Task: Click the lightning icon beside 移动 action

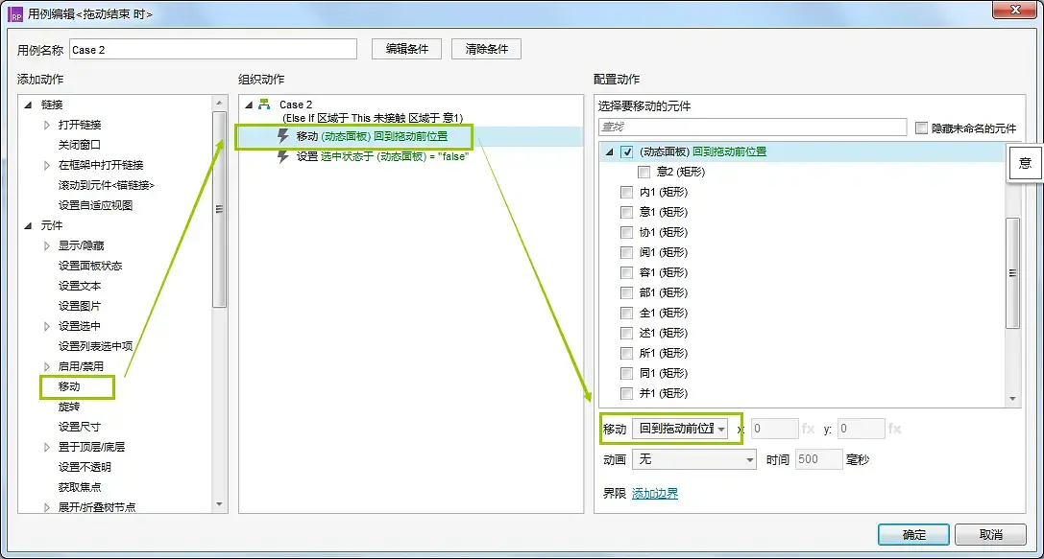Action: tap(283, 136)
